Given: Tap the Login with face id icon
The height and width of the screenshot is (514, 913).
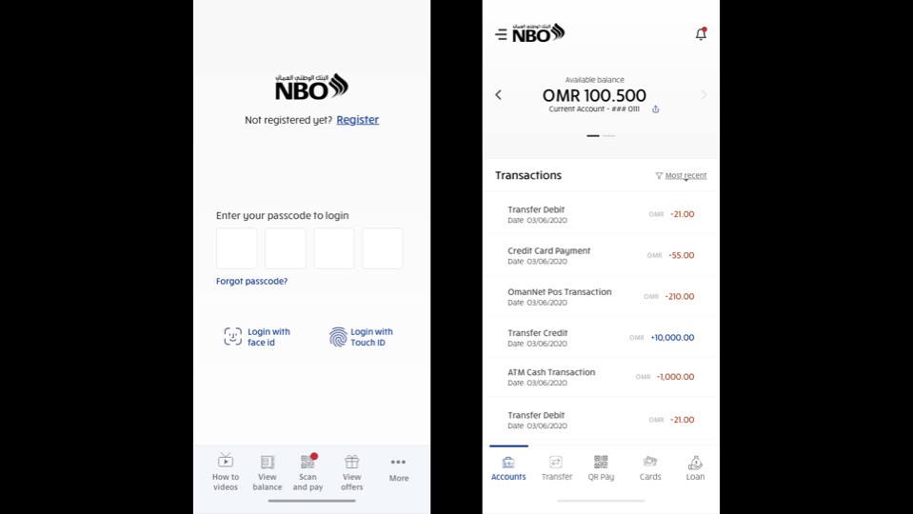Looking at the screenshot, I should [233, 336].
